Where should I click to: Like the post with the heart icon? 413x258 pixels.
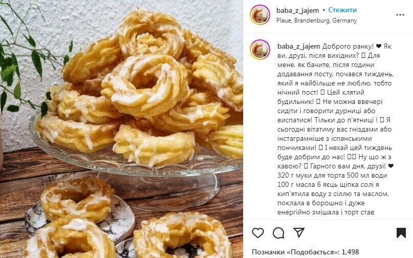pyautogui.click(x=257, y=233)
